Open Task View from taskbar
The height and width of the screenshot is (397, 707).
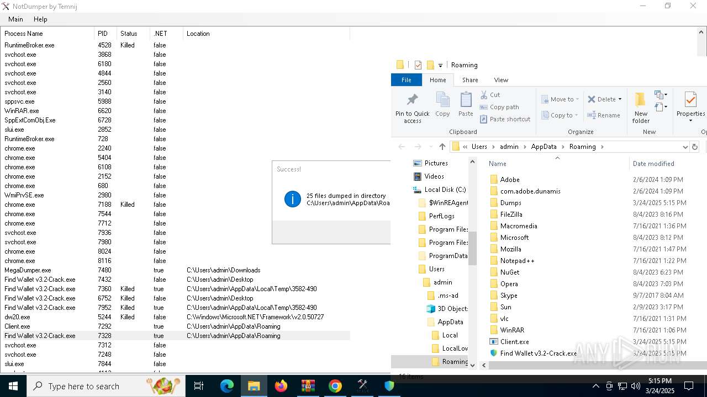199,386
